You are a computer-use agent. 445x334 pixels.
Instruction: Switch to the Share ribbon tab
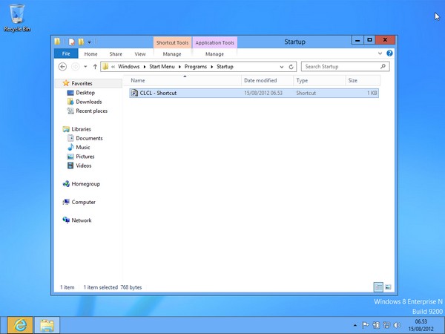tap(116, 54)
